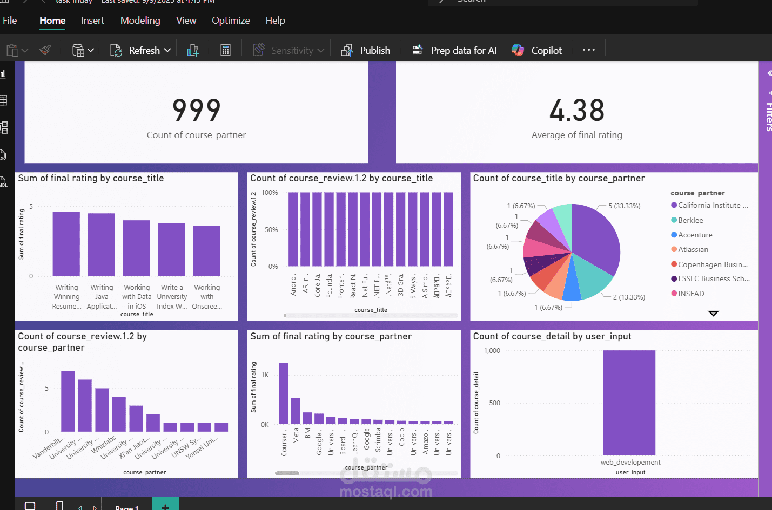Click the scrollbar thumb under course_partner rating chart
This screenshot has height=510, width=772.
pos(287,473)
